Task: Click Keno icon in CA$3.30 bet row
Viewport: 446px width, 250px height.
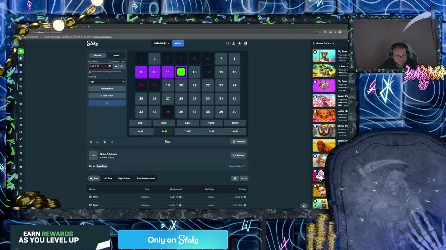Action: (90, 197)
